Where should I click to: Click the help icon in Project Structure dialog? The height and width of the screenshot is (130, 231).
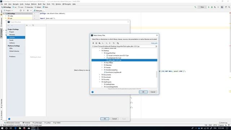tap(9, 119)
